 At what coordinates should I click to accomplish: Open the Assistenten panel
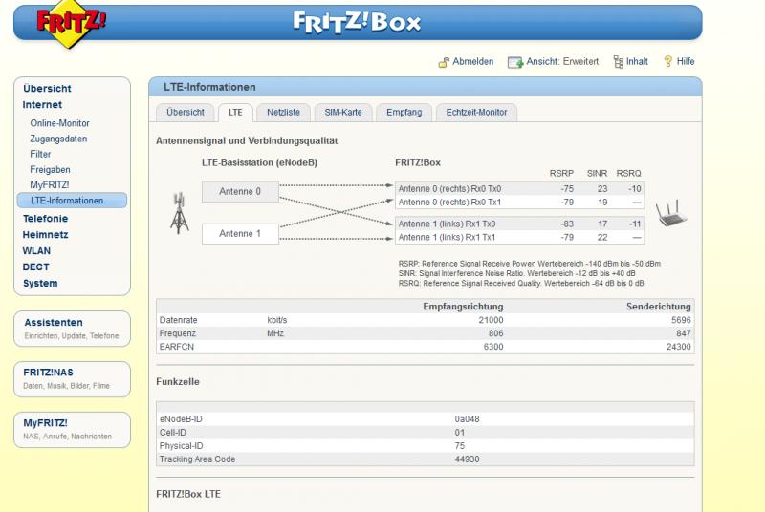point(73,329)
